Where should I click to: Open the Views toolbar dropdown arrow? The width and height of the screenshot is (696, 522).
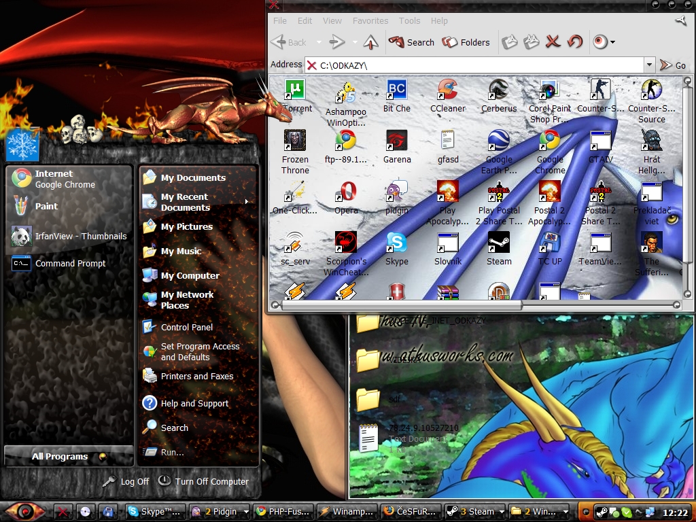(x=613, y=42)
